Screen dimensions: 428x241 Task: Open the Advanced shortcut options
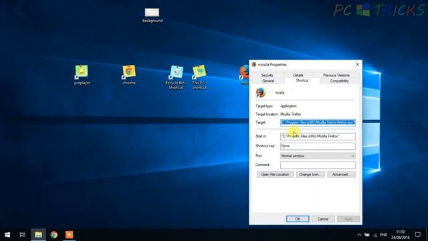point(341,174)
